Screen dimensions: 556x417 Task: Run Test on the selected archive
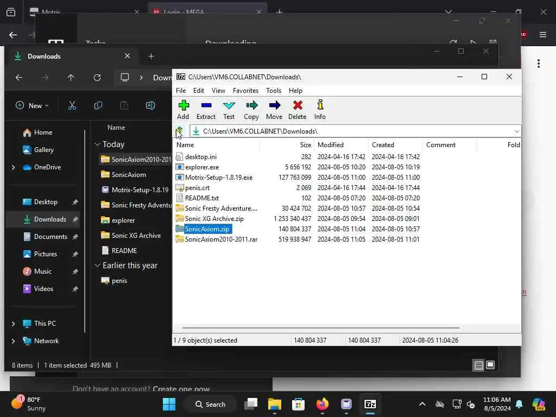(x=229, y=110)
